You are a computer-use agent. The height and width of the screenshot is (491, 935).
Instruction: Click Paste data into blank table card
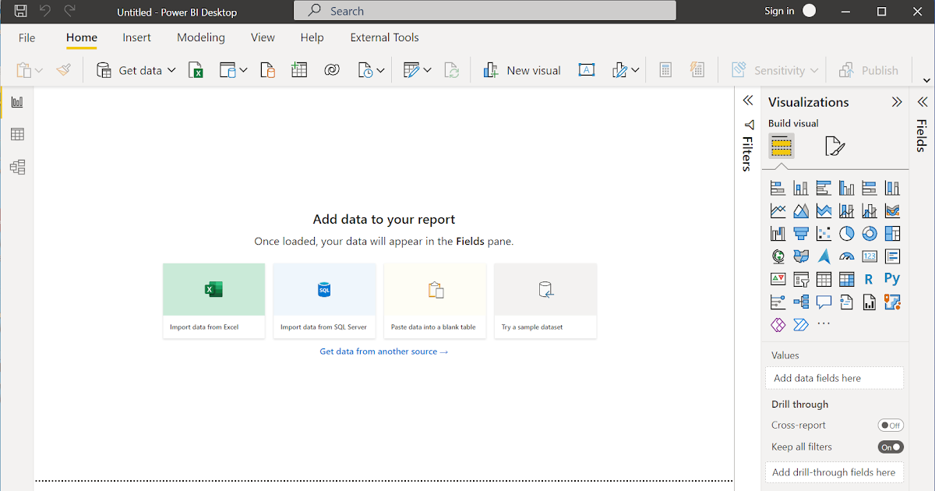pyautogui.click(x=435, y=301)
